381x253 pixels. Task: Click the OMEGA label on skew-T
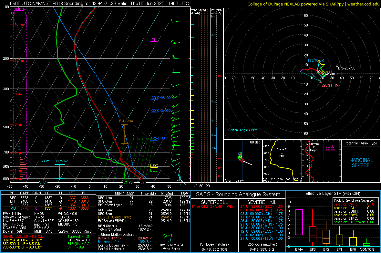(x=20, y=9)
